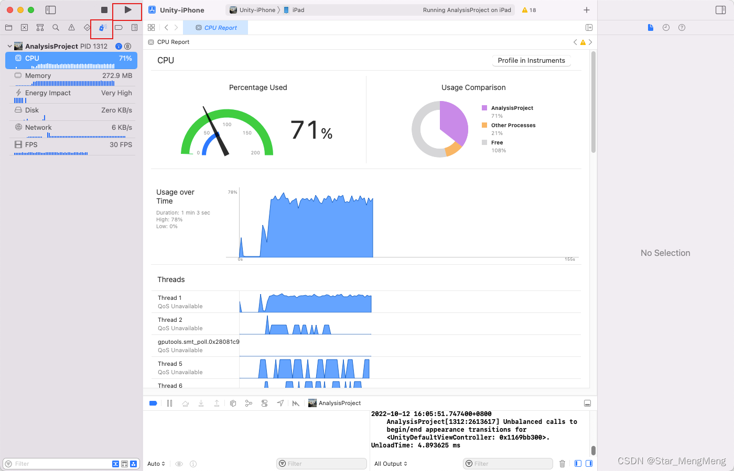Image resolution: width=734 pixels, height=471 pixels.
Task: Show the Quick Help inspector tab
Action: pyautogui.click(x=682, y=28)
